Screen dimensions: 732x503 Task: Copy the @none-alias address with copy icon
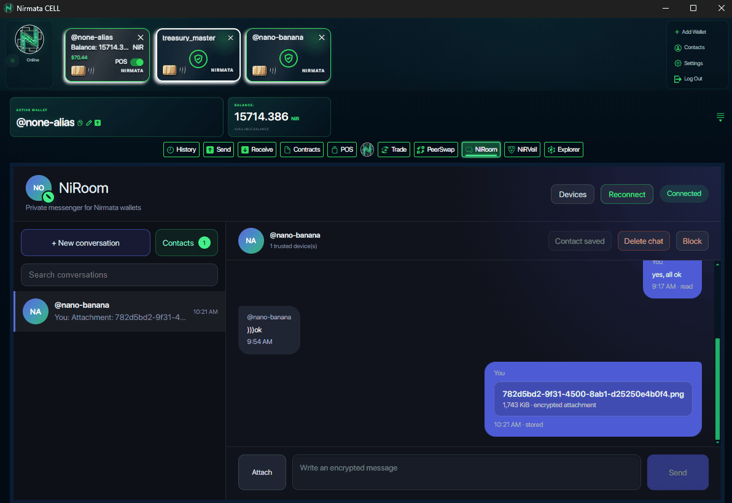80,123
